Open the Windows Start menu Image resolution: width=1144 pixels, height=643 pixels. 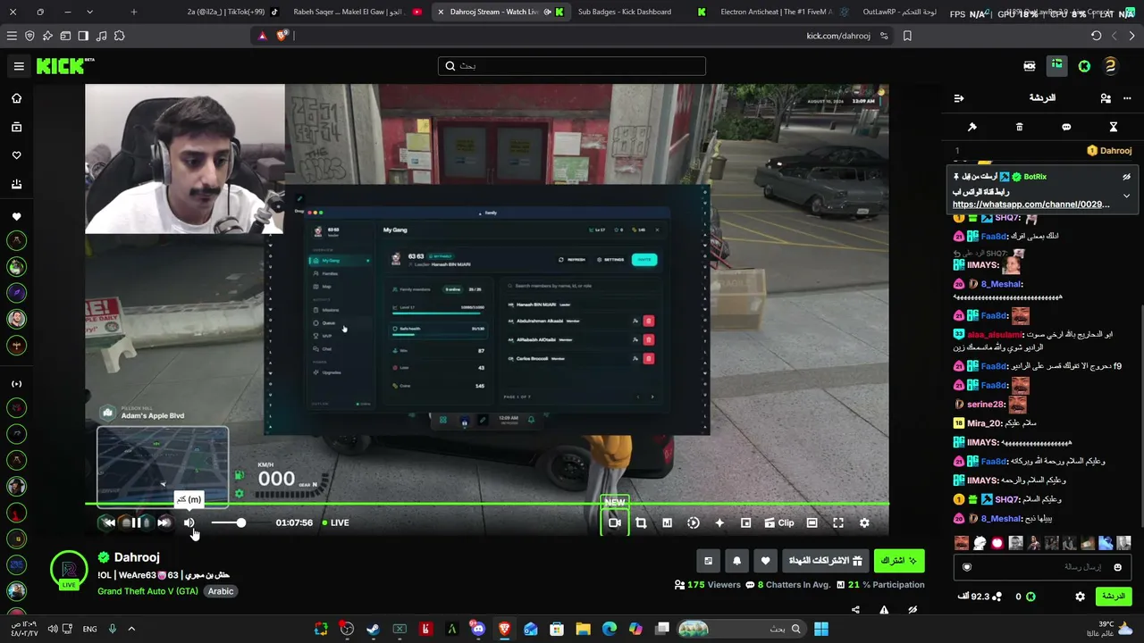coord(821,629)
